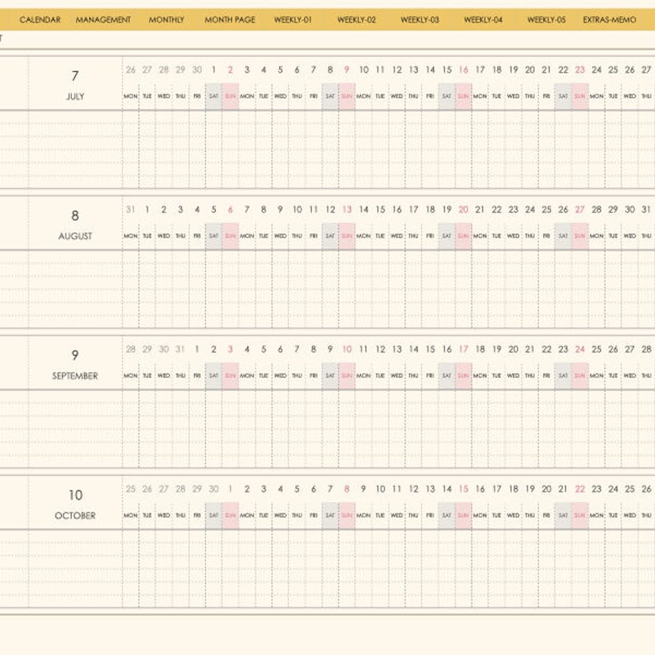Select August 13 Sunday date
Viewport: 655px width, 655px height.
pos(347,209)
